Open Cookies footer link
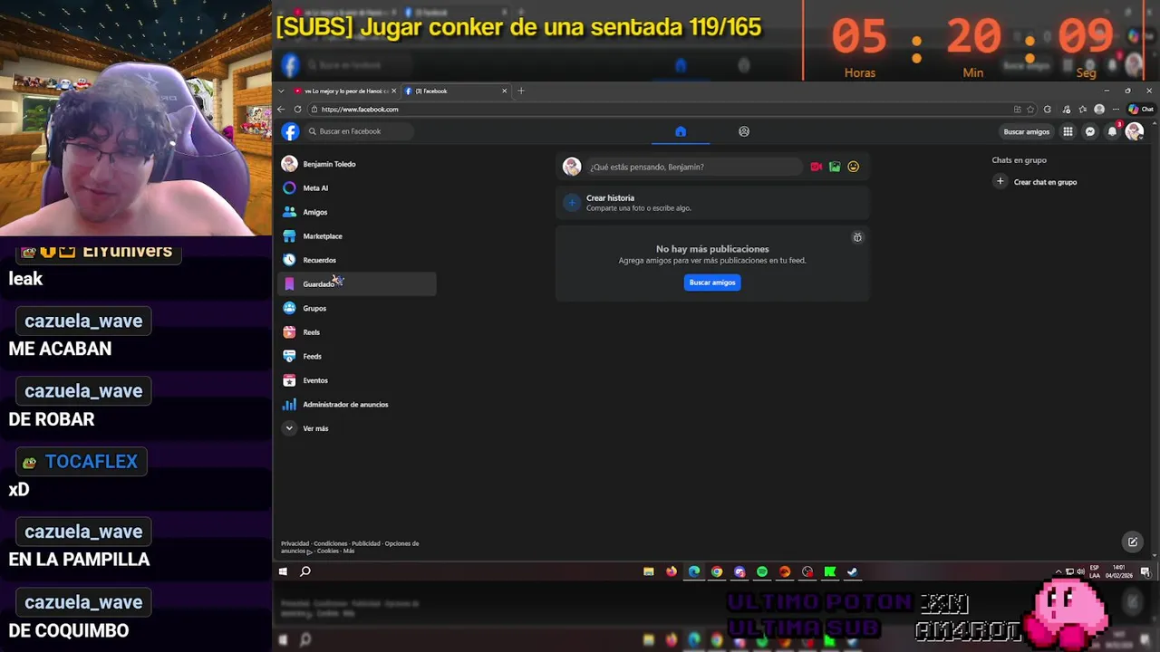 (328, 551)
